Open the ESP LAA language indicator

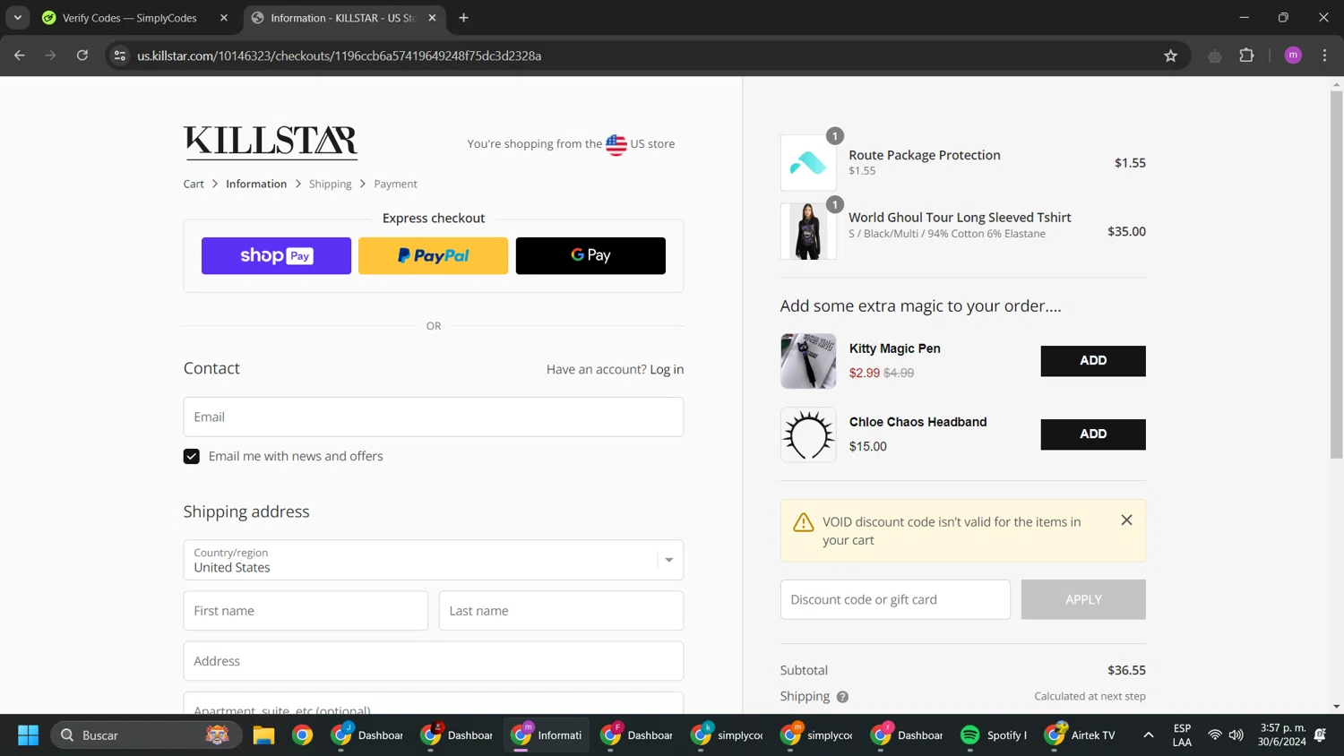(x=1183, y=735)
